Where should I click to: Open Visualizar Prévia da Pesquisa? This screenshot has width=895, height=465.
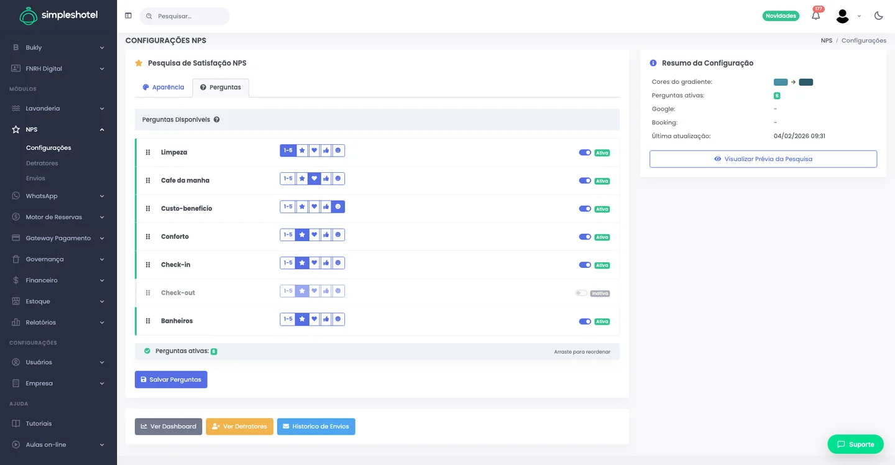point(763,159)
